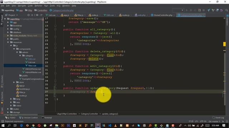This screenshot has width=229, height=128.
Task: Expand the store folder
Action: click(x=14, y=82)
